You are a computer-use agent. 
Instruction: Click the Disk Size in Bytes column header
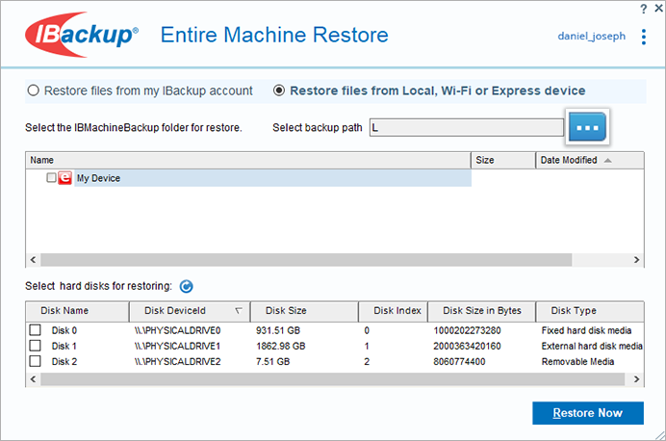(481, 311)
